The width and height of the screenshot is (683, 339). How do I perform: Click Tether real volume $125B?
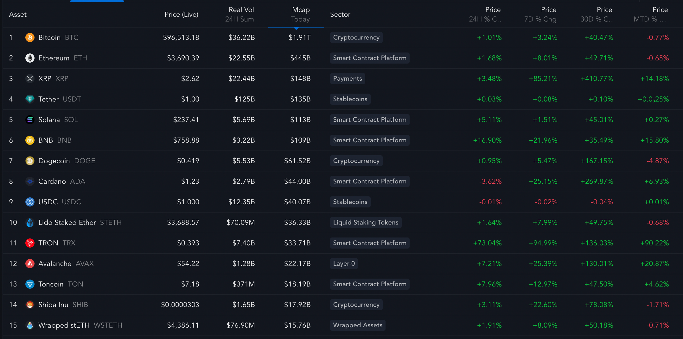point(245,99)
